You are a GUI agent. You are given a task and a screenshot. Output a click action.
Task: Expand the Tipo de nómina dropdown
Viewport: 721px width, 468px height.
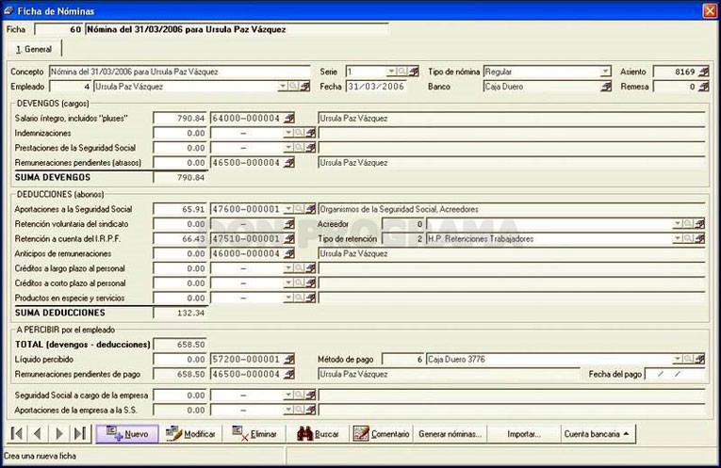coord(605,72)
